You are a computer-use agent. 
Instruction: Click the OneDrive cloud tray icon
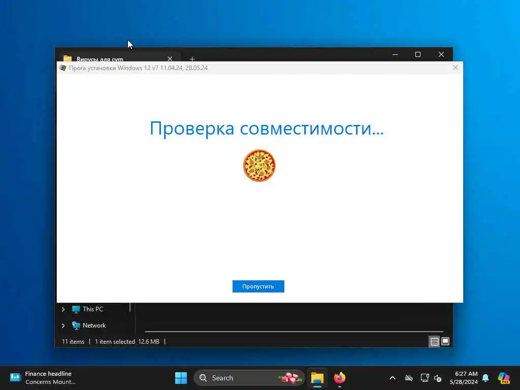tap(409, 378)
